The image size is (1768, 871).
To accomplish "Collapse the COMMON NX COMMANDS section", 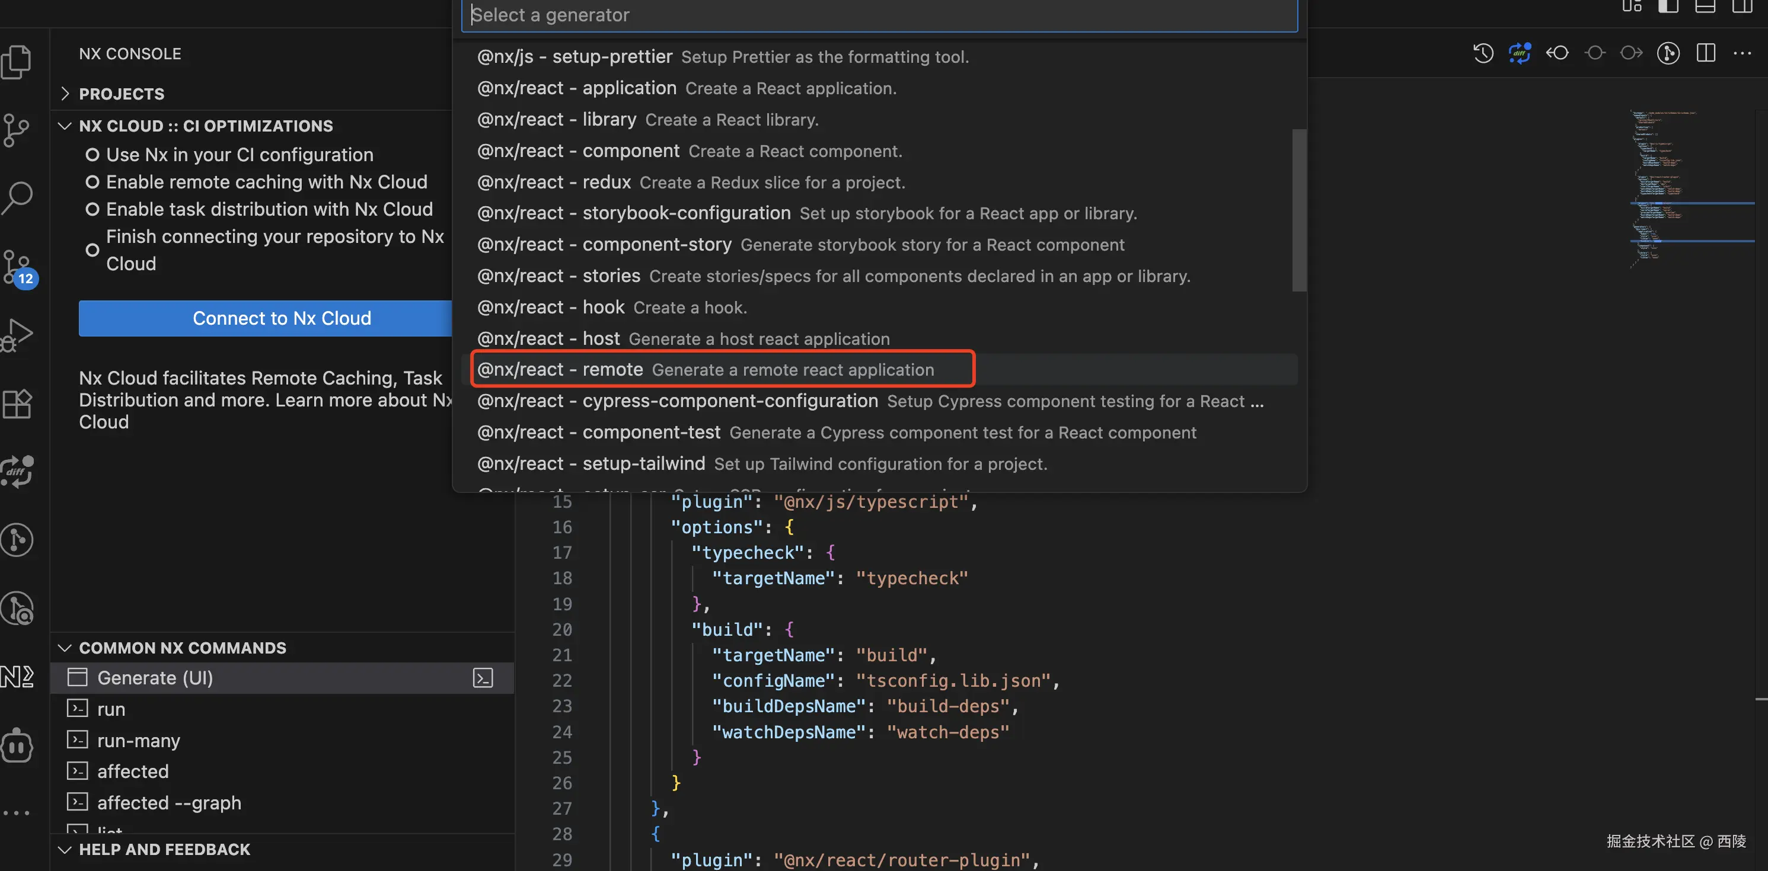I will (x=65, y=648).
